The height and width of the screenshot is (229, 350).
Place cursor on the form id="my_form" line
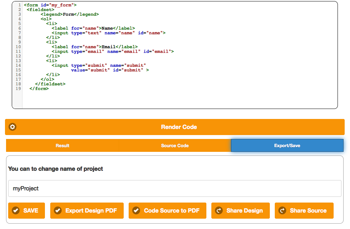tap(50, 5)
